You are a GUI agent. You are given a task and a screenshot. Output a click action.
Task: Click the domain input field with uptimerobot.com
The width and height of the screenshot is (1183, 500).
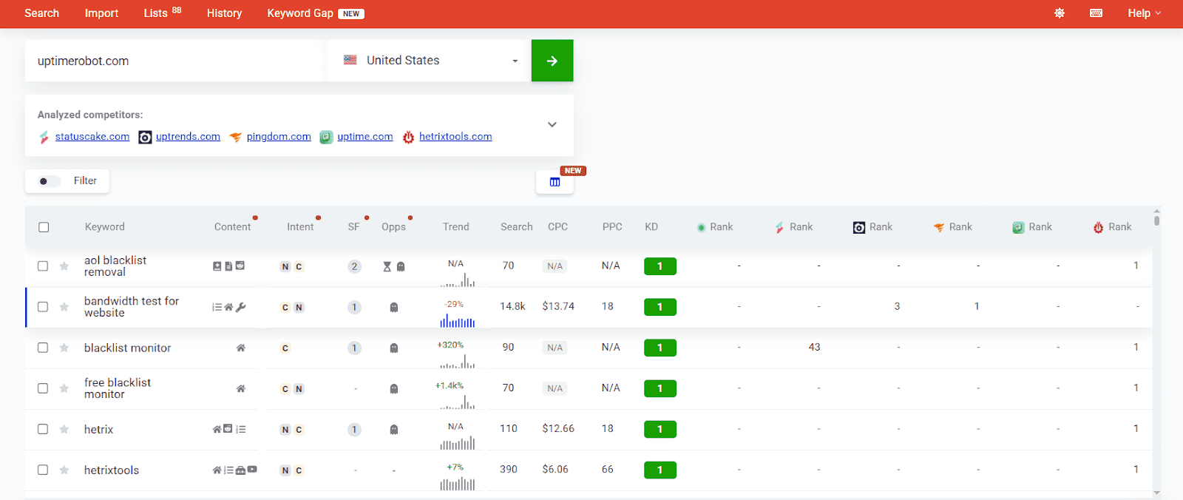[176, 61]
